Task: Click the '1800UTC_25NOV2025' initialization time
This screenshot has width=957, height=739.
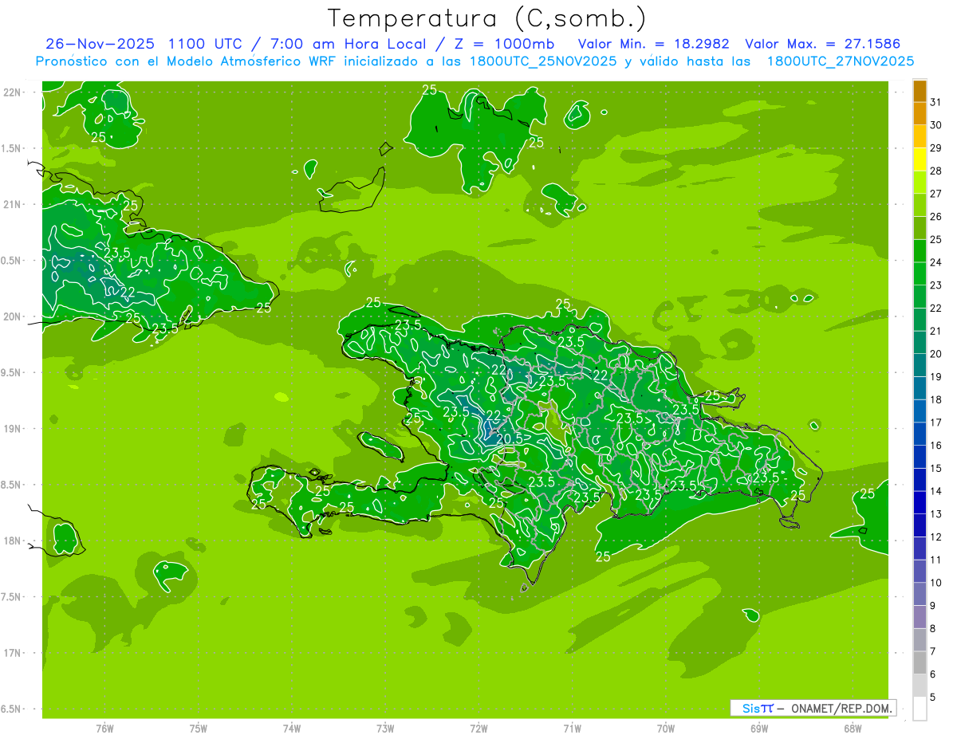Action: tap(542, 61)
